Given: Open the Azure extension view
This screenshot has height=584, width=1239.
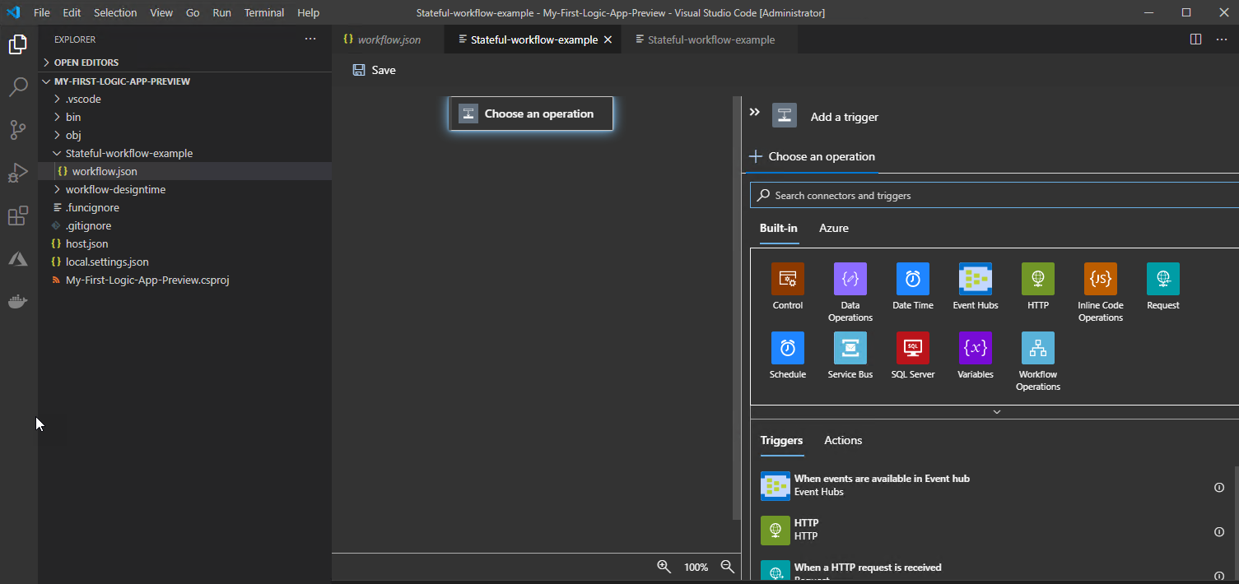Looking at the screenshot, I should (x=18, y=259).
